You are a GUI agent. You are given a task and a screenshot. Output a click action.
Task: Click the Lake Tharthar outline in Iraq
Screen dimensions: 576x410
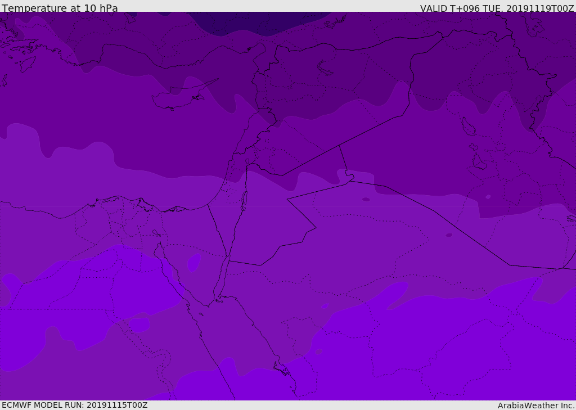[x=468, y=127]
